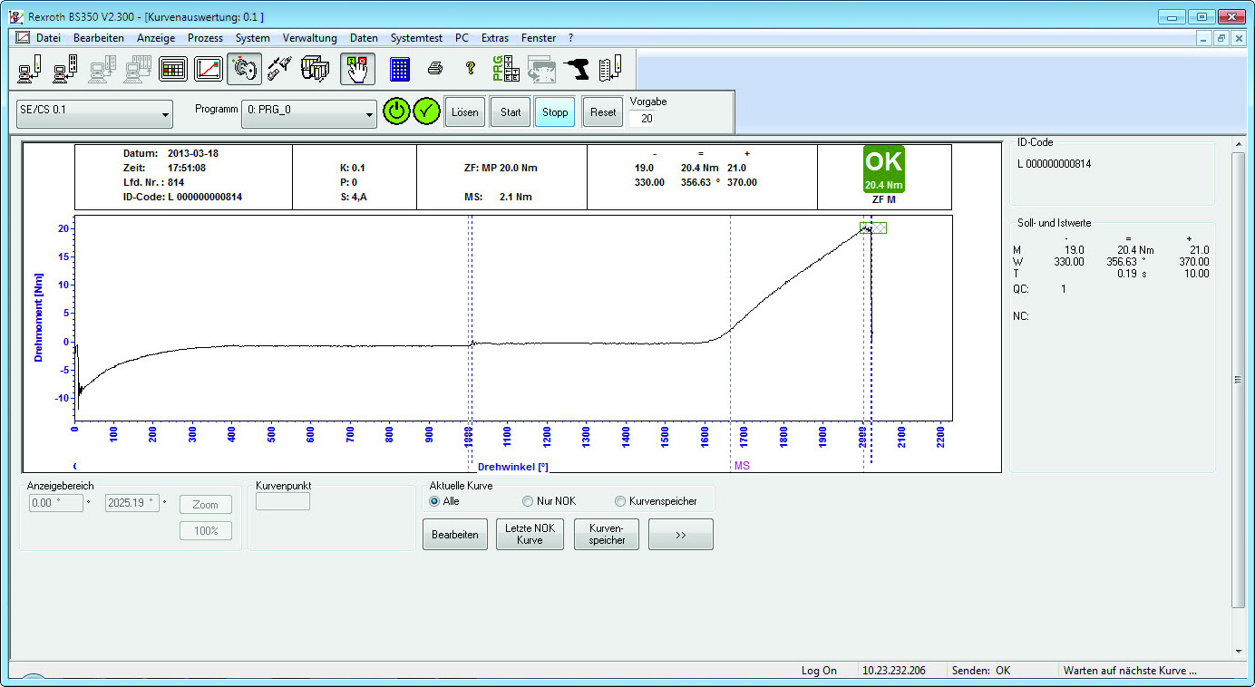This screenshot has width=1255, height=687.
Task: Click the MS marker label on the angle axis
Action: click(x=742, y=467)
